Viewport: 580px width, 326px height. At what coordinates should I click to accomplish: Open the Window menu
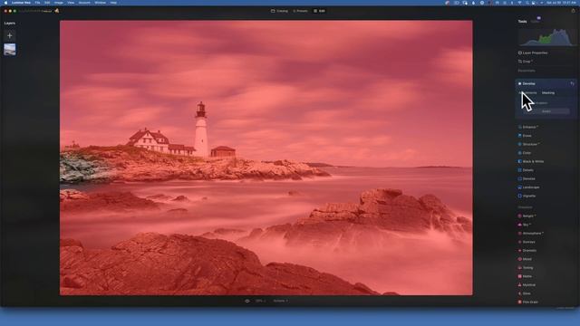(100, 3)
